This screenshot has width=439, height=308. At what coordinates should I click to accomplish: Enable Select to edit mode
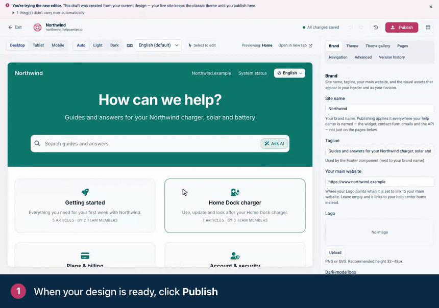[202, 45]
